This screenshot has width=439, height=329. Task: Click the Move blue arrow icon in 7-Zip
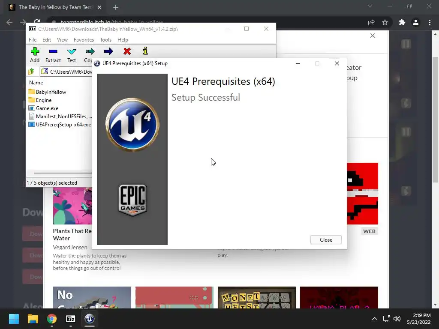108,51
